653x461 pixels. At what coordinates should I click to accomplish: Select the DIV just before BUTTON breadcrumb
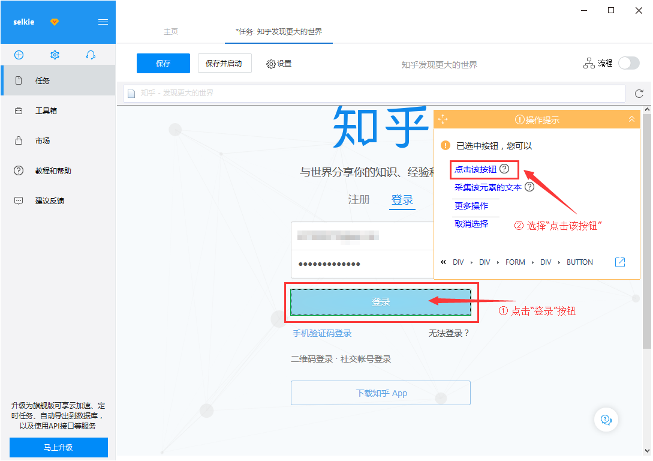pyautogui.click(x=546, y=262)
